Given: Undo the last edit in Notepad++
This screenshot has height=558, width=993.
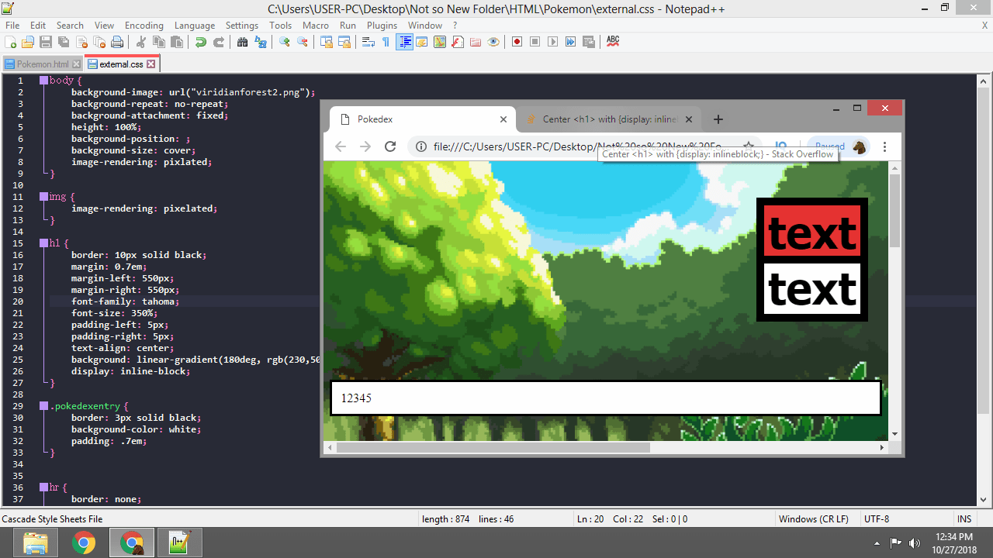Looking at the screenshot, I should [201, 42].
